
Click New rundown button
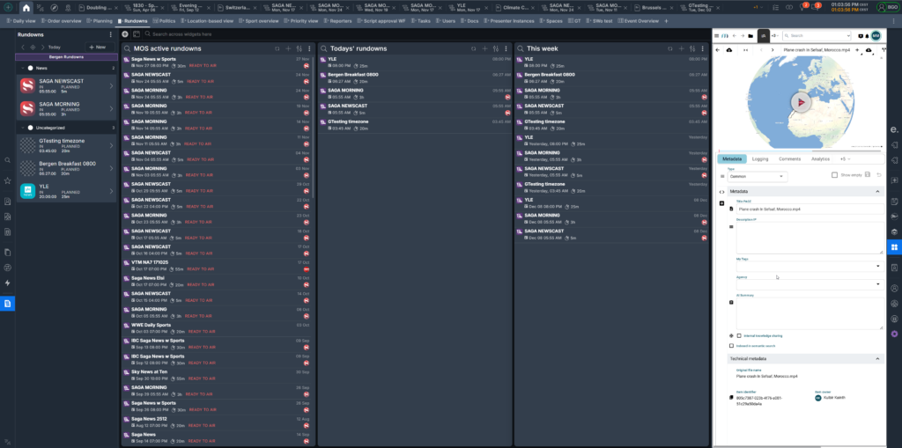(x=99, y=48)
